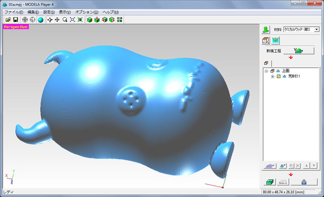Click the fit-to-screen view icon
The height and width of the screenshot is (197, 324).
[72, 20]
